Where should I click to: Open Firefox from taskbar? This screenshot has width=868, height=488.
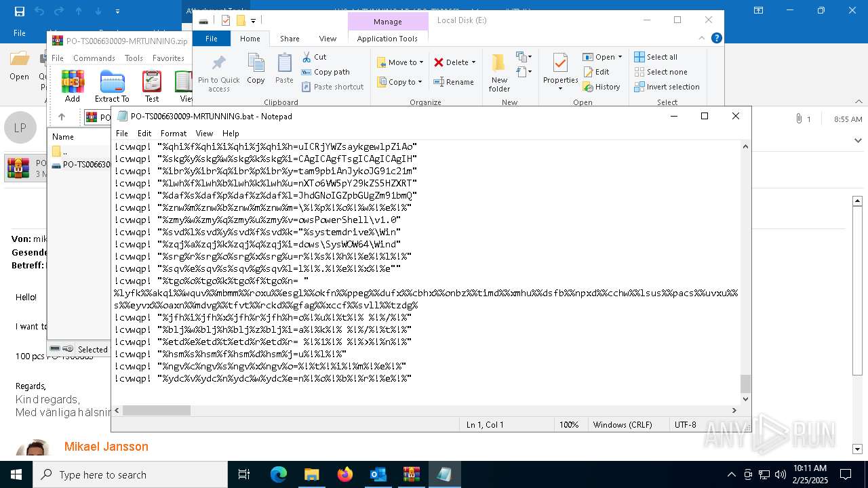tap(345, 474)
